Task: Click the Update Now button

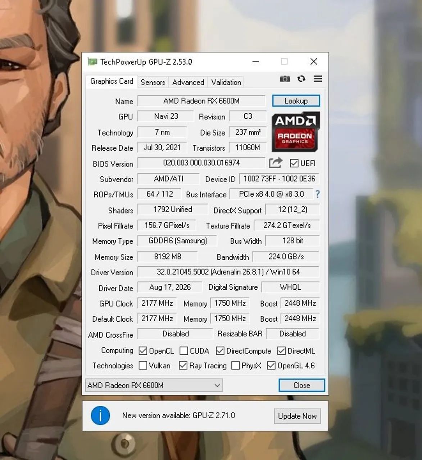Action: 297,416
